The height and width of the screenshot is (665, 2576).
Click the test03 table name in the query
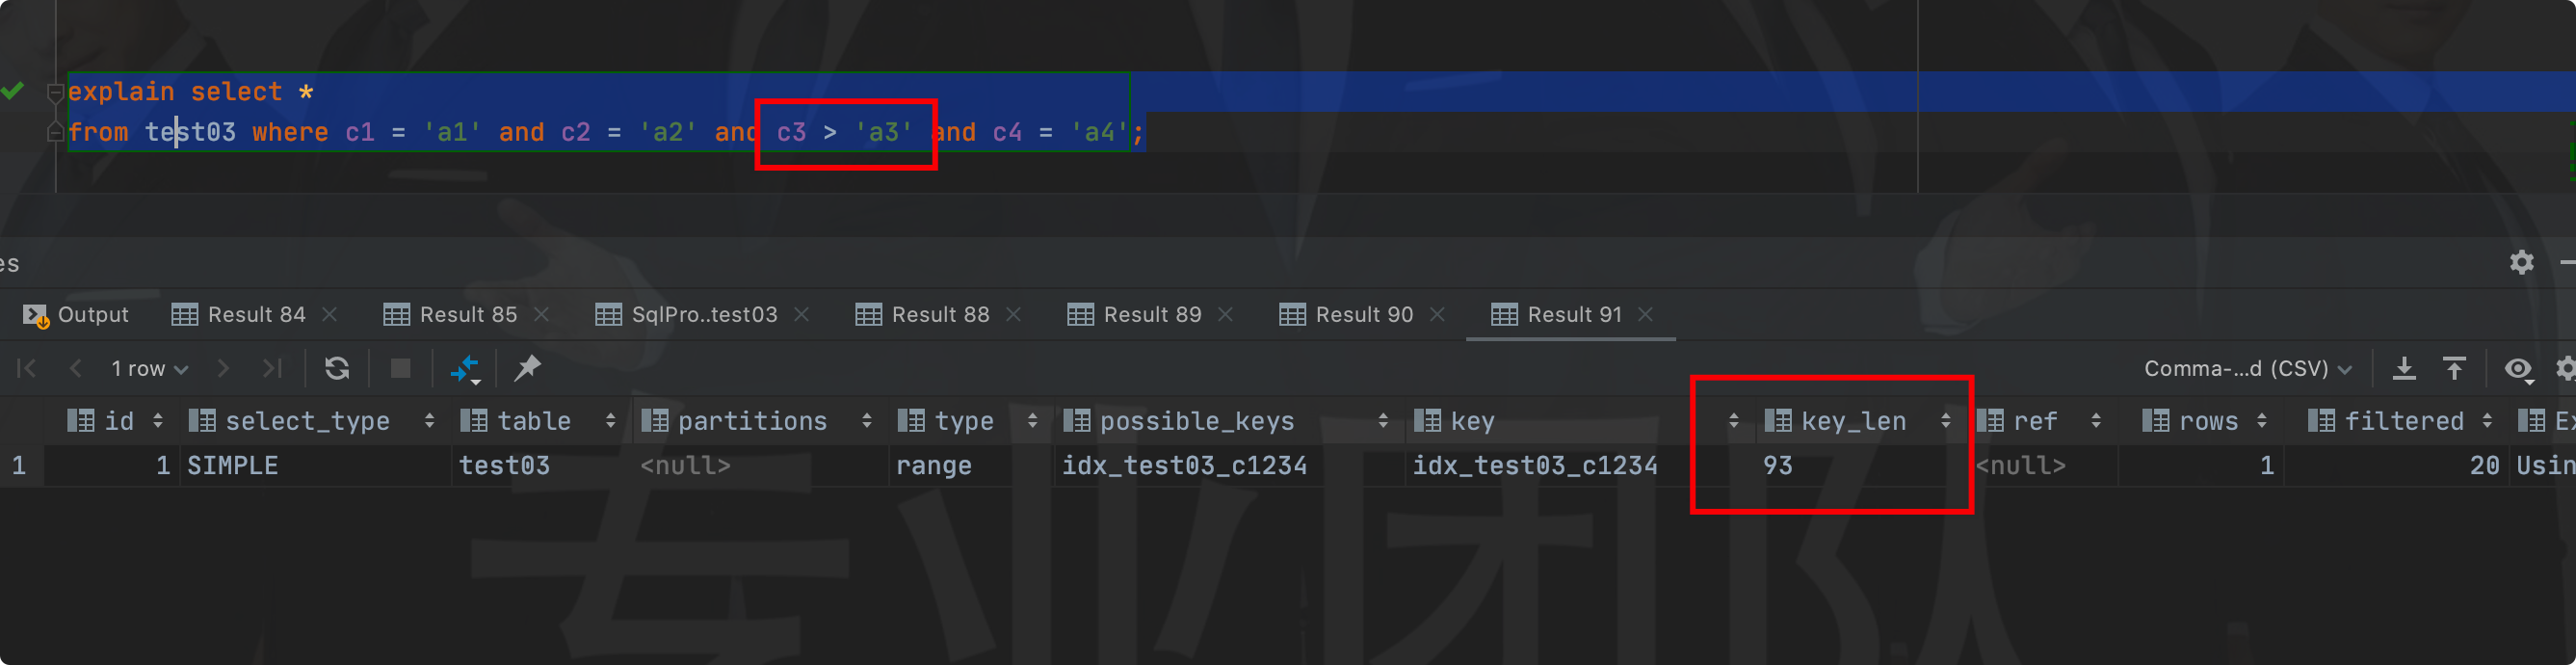(190, 132)
